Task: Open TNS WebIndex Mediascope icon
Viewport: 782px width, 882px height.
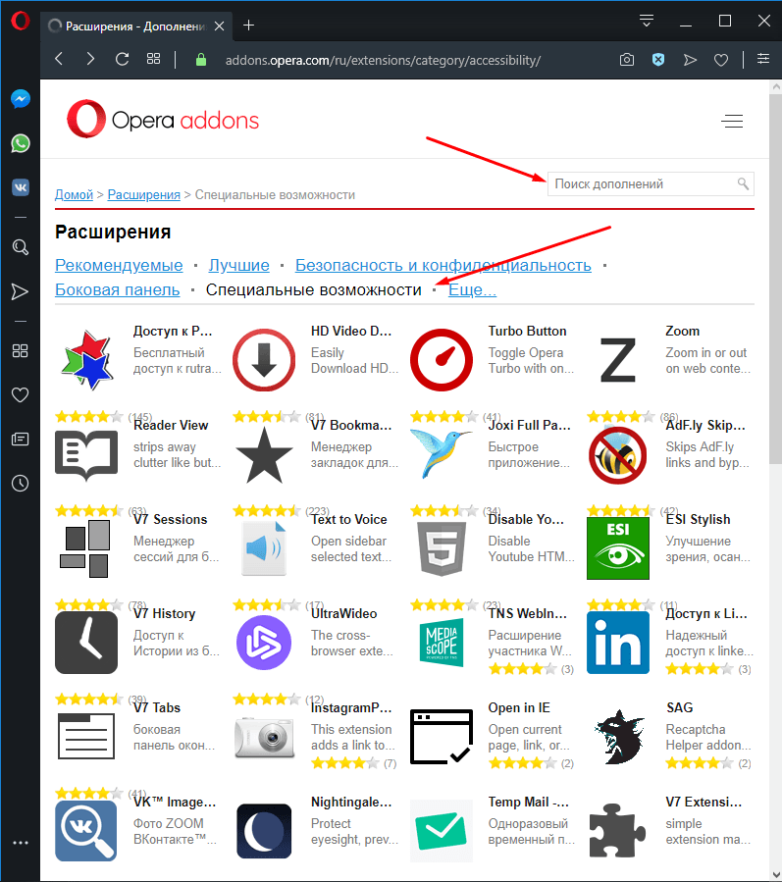Action: click(442, 643)
